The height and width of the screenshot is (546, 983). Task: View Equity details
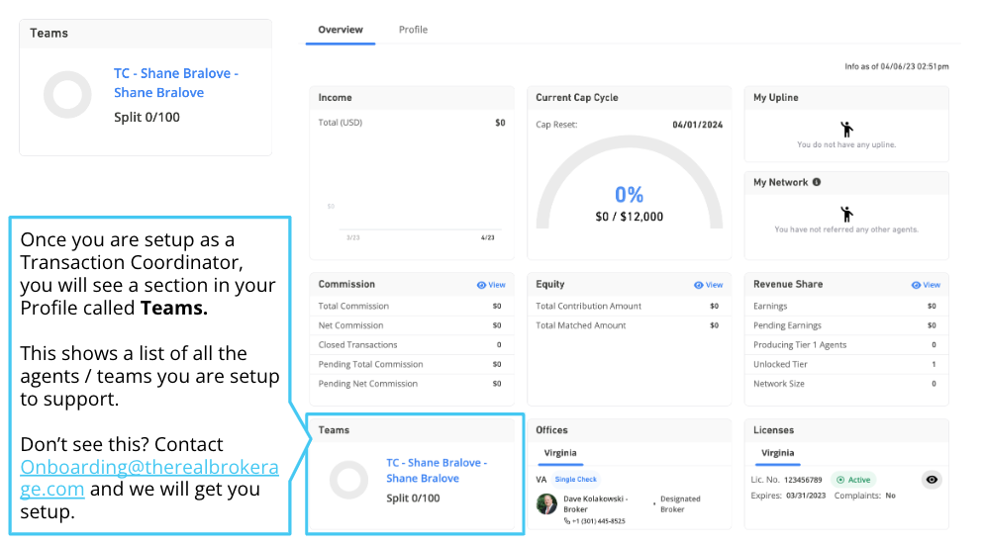[709, 285]
